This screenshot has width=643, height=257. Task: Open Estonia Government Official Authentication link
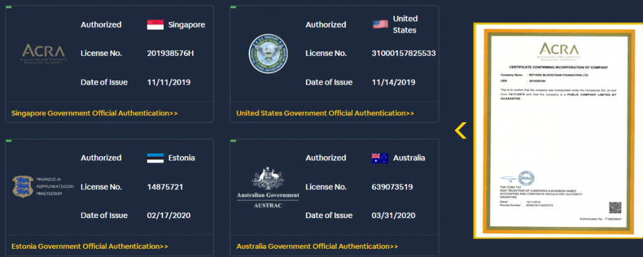[x=90, y=246]
